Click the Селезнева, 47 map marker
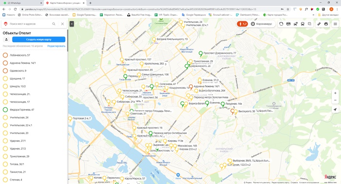 157,84
